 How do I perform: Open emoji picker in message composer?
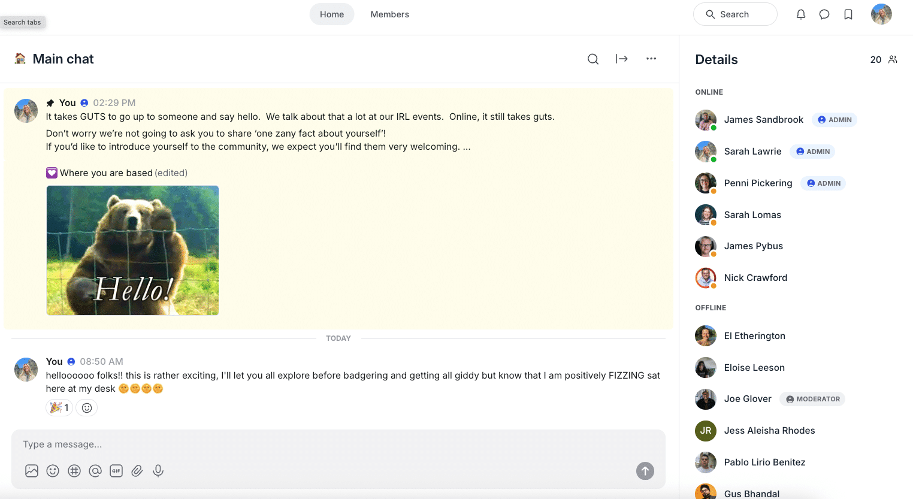[53, 471]
